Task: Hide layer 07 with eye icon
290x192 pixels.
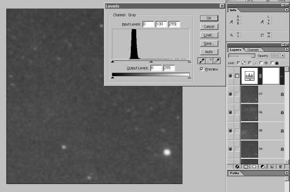Action: pos(230,94)
